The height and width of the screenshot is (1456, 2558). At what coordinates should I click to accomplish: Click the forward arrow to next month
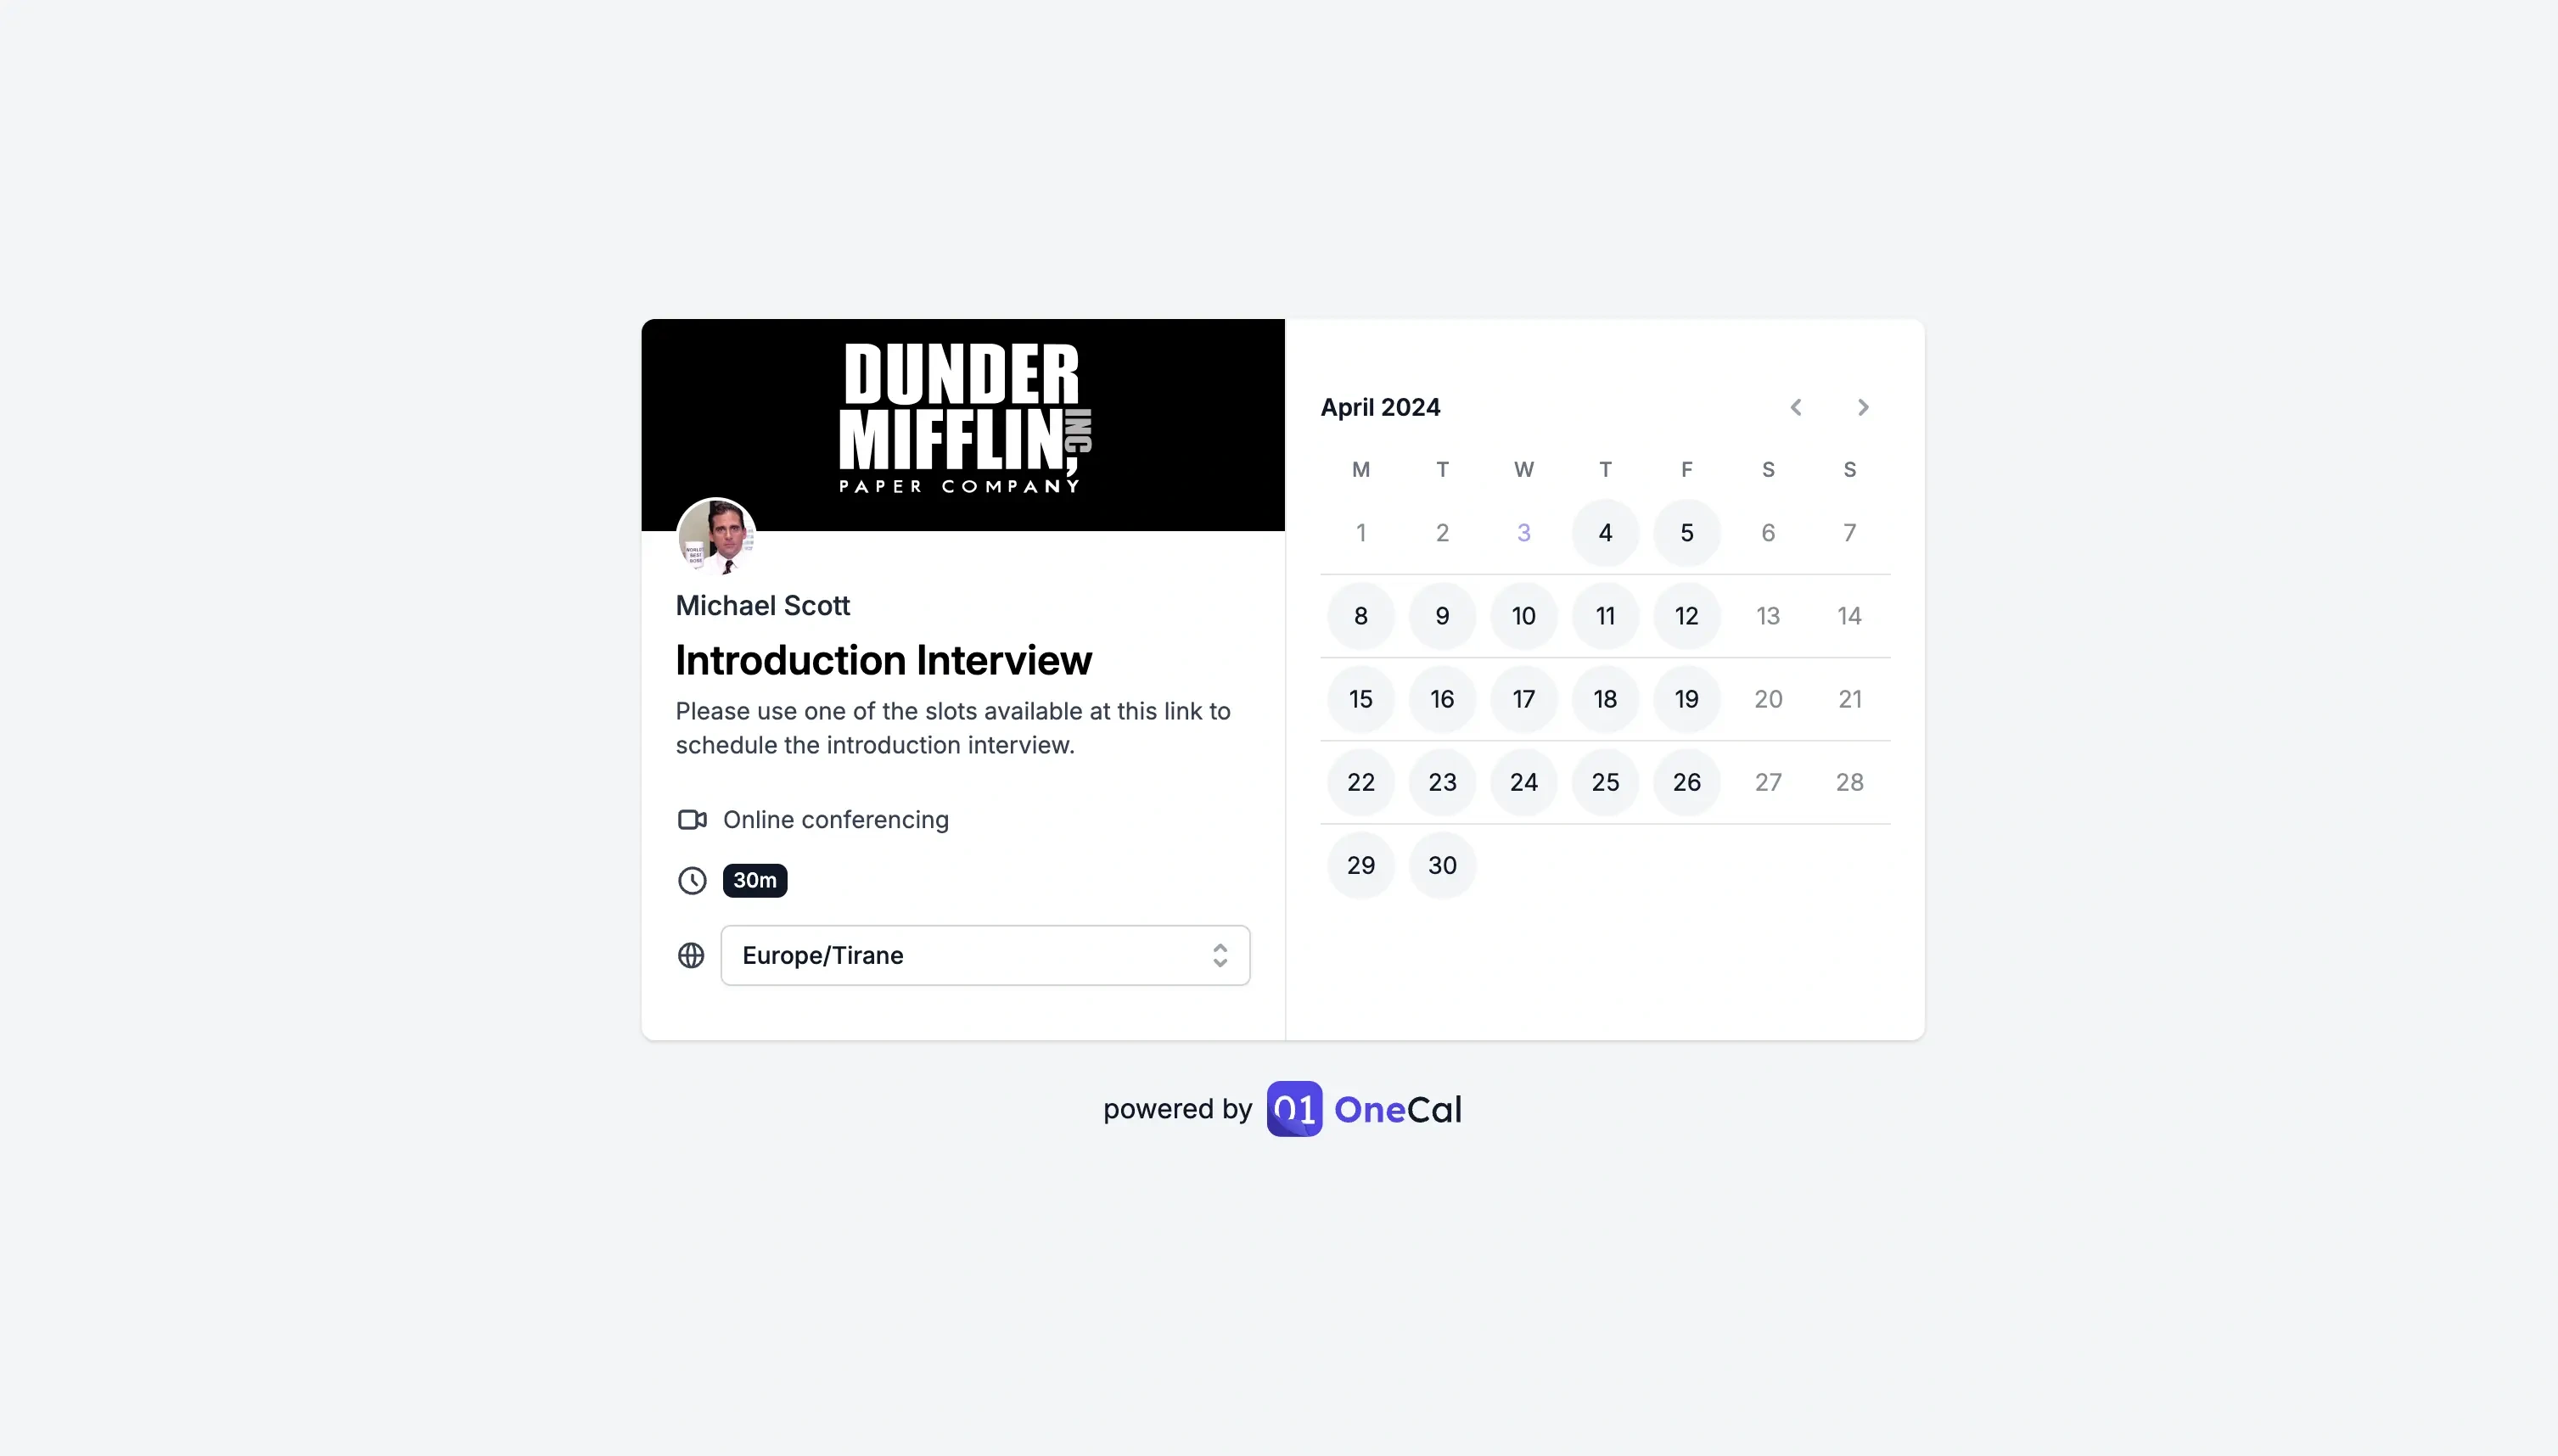point(1864,406)
